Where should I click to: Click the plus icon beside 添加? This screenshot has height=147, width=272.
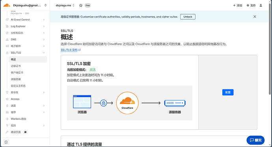pos(234,6)
